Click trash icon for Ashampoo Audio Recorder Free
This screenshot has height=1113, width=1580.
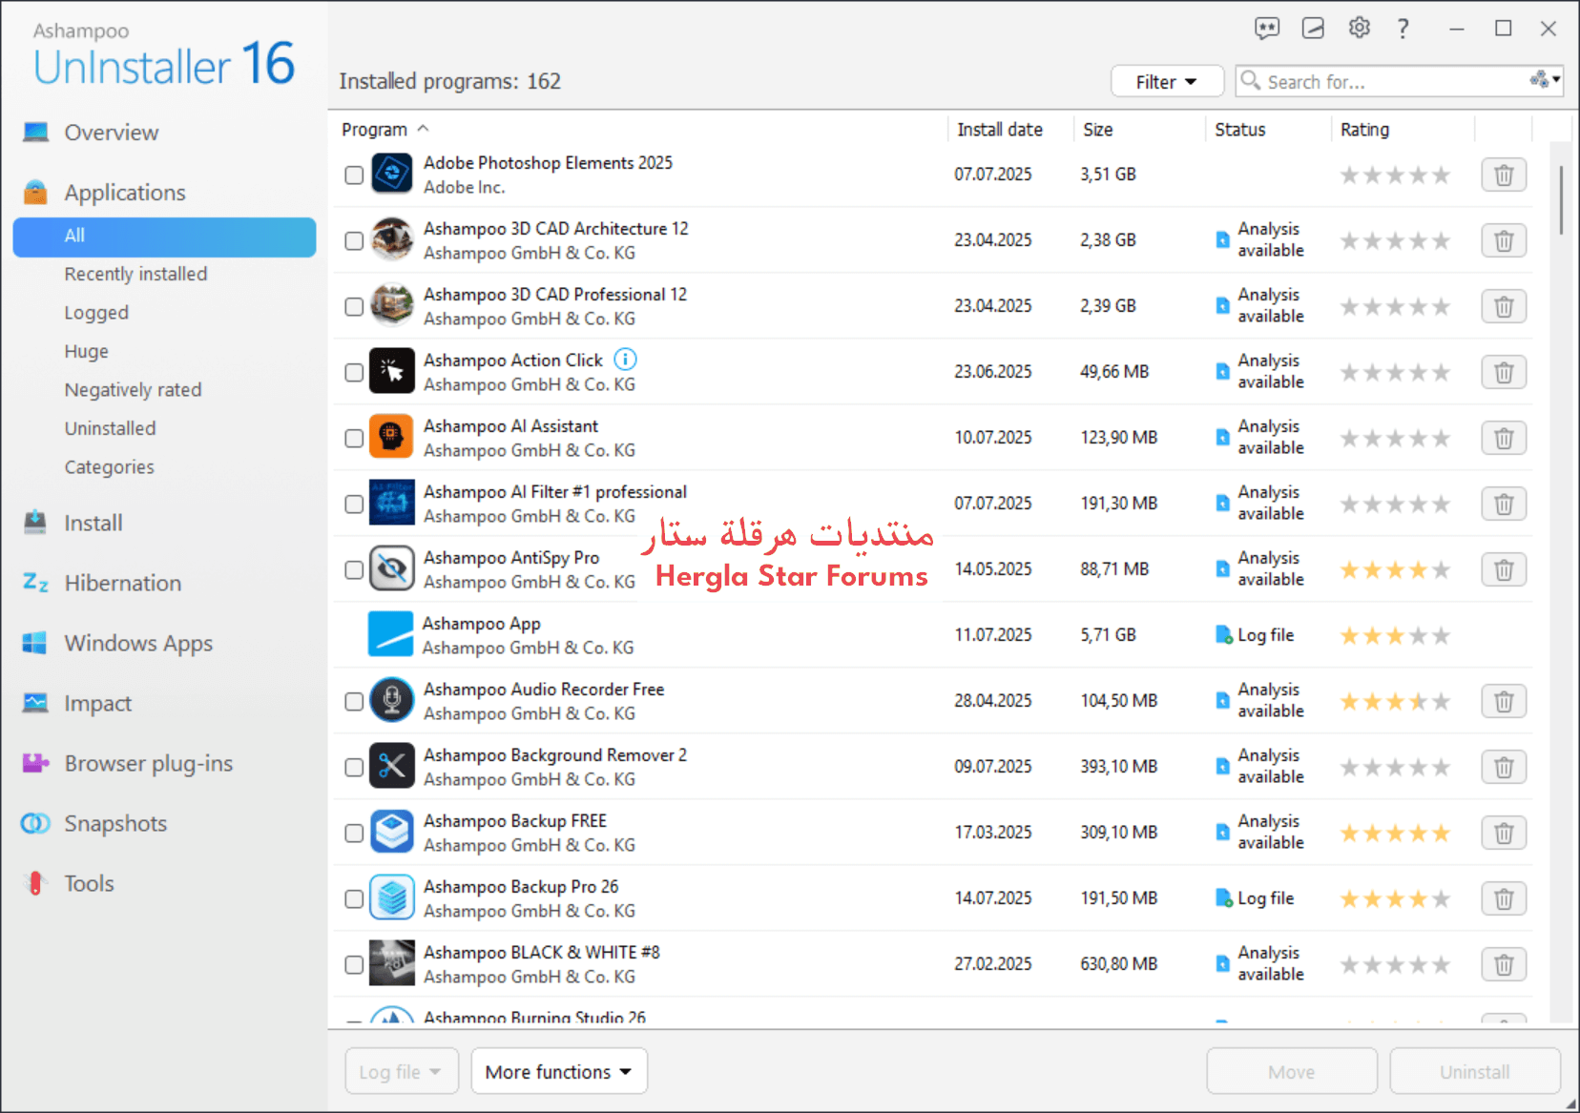pyautogui.click(x=1504, y=701)
